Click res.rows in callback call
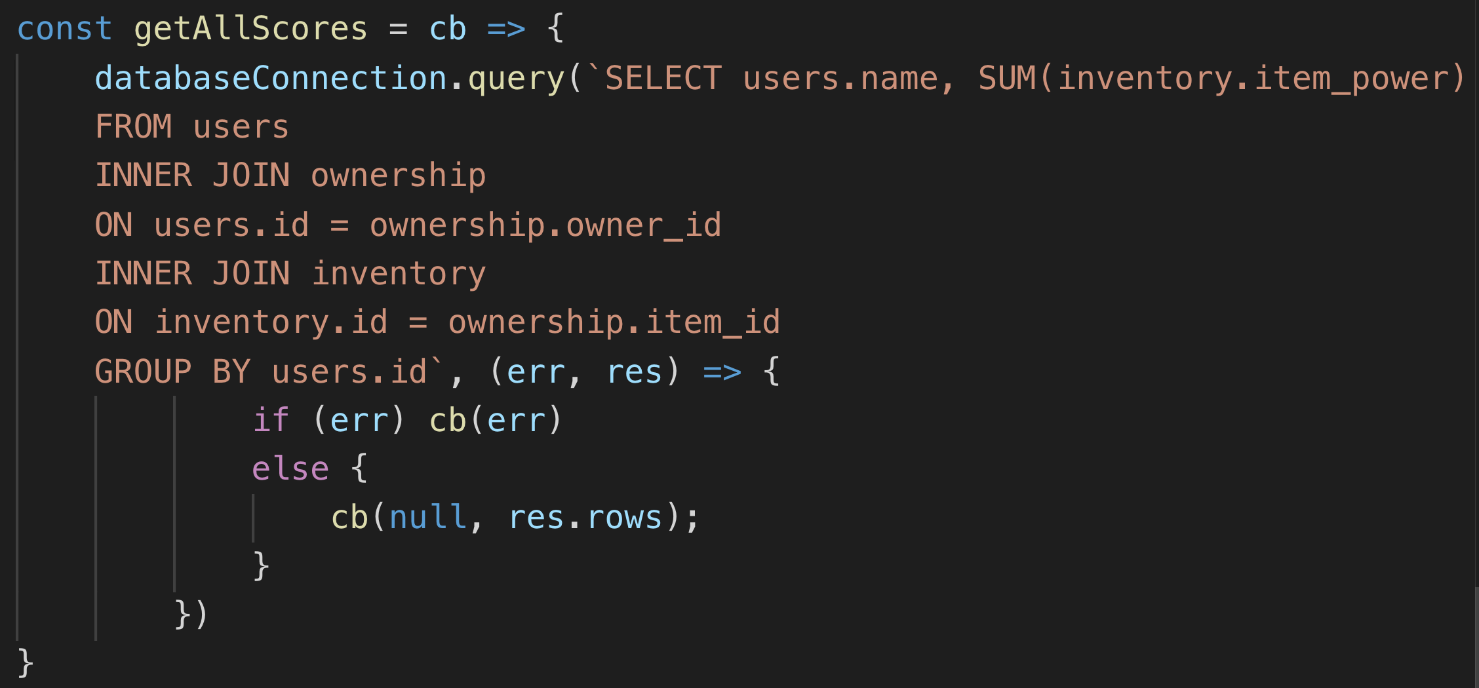Viewport: 1479px width, 688px height. (585, 518)
